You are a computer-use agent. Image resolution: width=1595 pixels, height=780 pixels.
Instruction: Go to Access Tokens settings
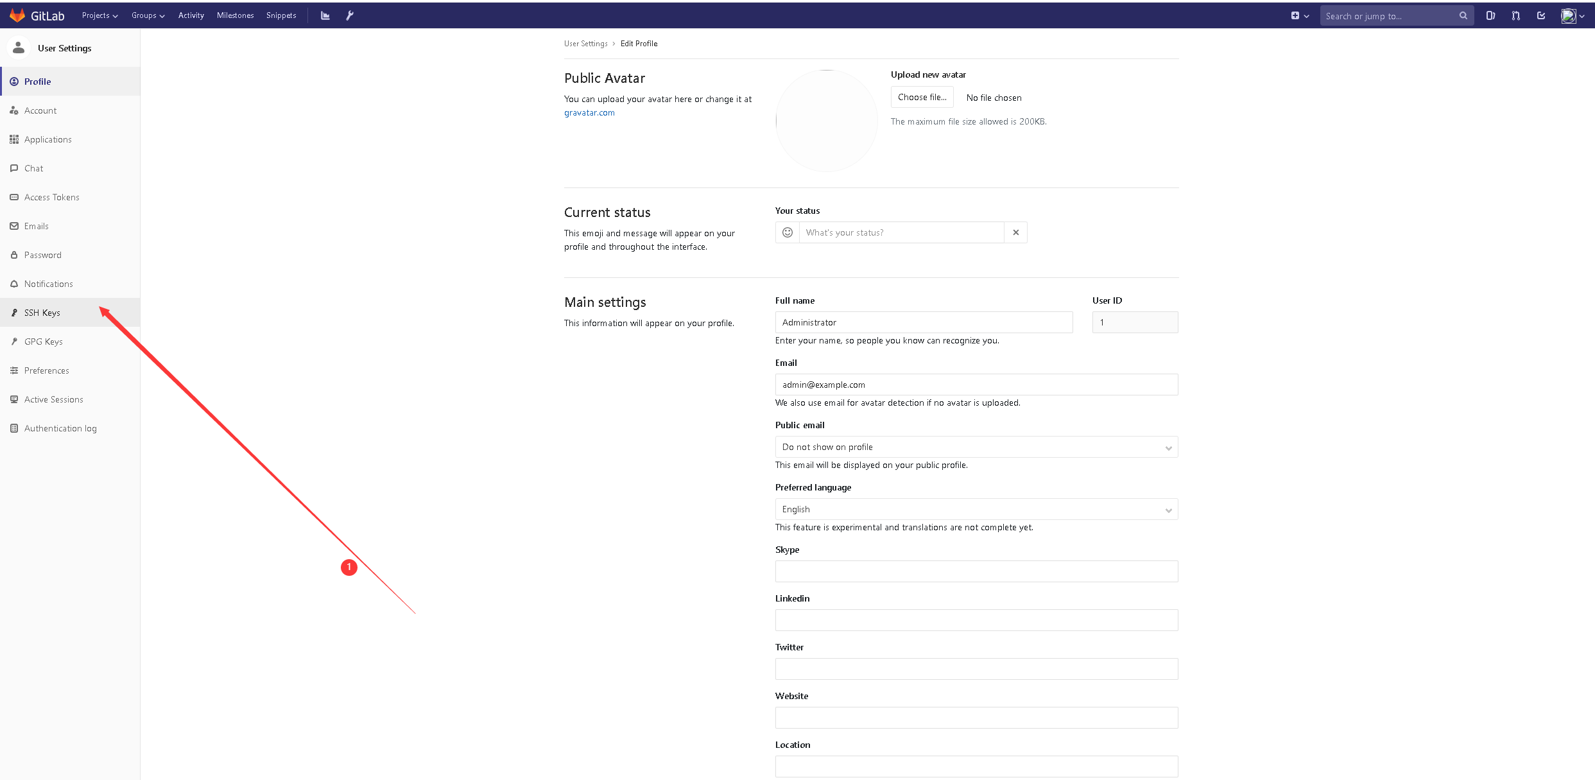(51, 197)
